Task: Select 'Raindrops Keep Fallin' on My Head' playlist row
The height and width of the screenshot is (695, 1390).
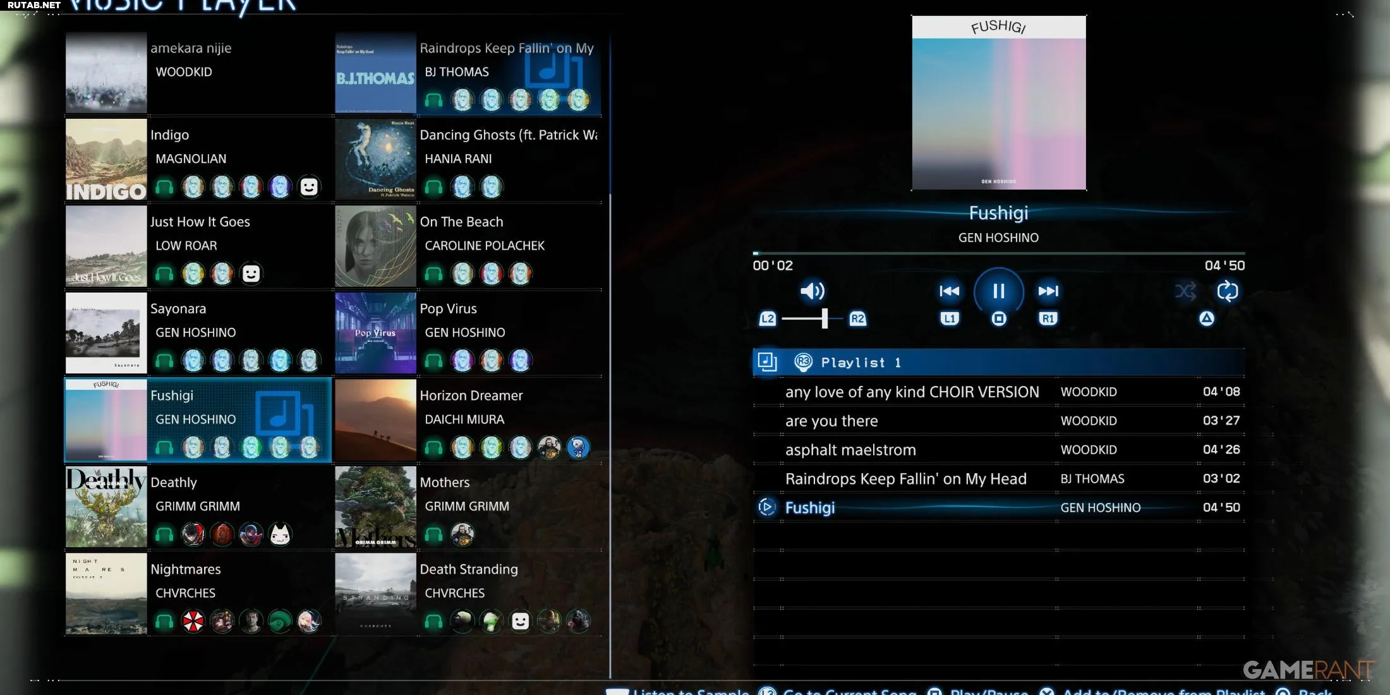Action: coord(998,479)
